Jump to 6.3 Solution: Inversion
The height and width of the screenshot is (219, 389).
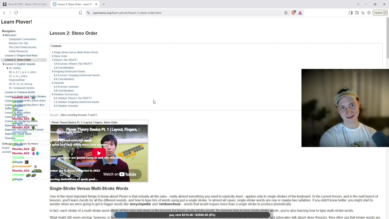click(x=66, y=106)
